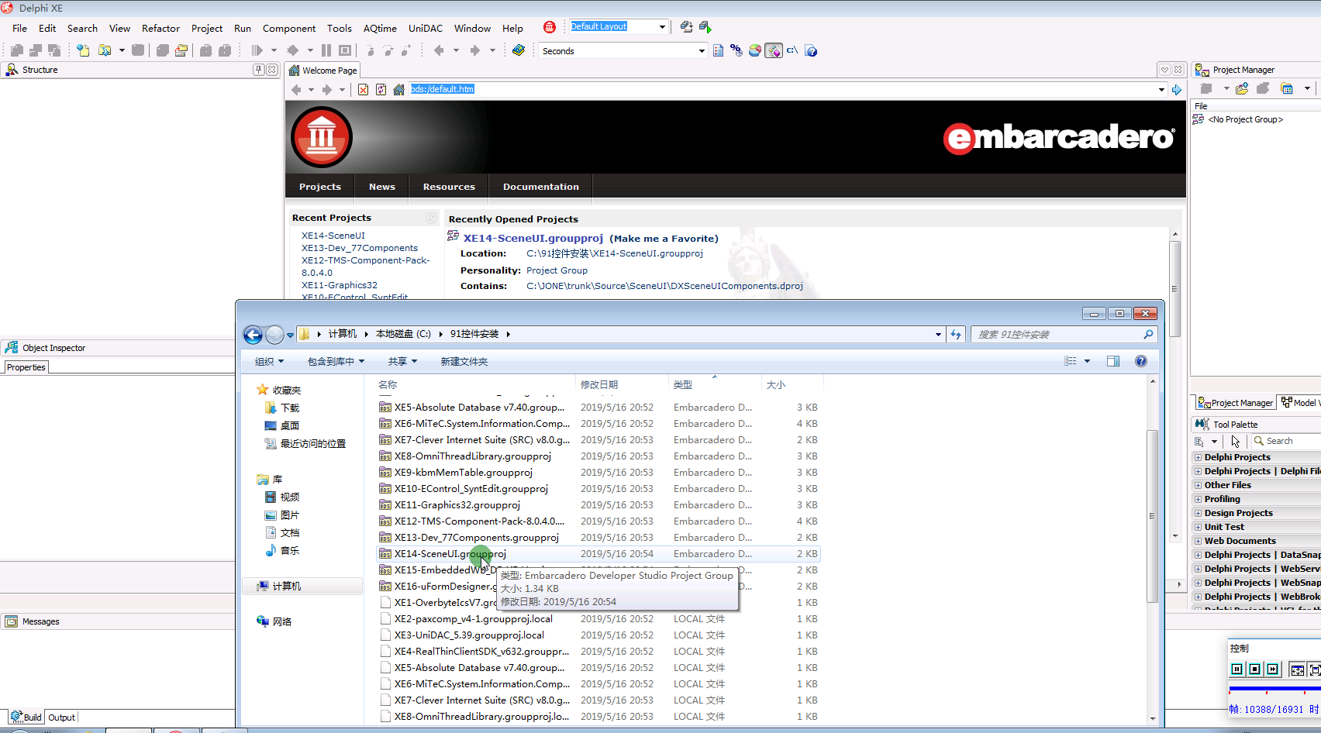Click the Open file toolbar icon
The width and height of the screenshot is (1321, 733).
105,50
